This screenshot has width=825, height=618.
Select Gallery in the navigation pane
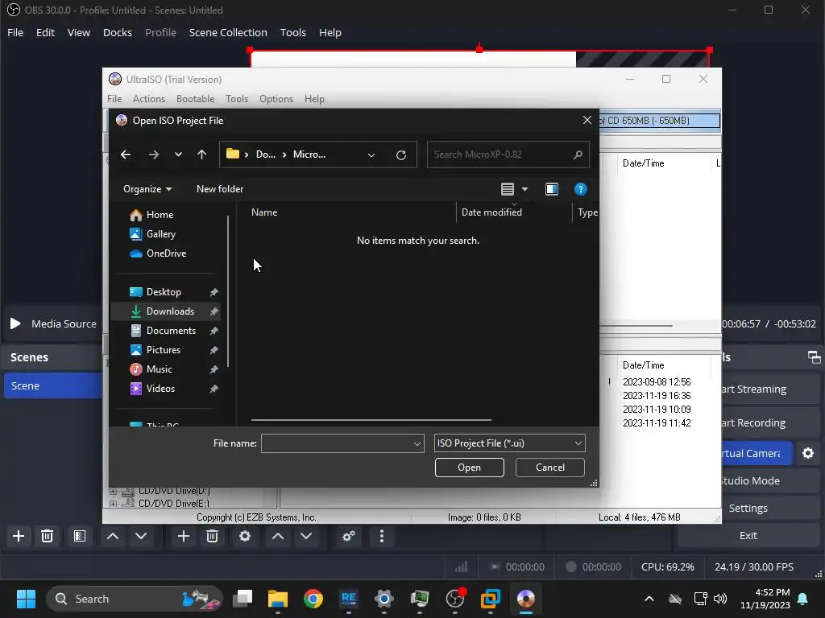161,234
